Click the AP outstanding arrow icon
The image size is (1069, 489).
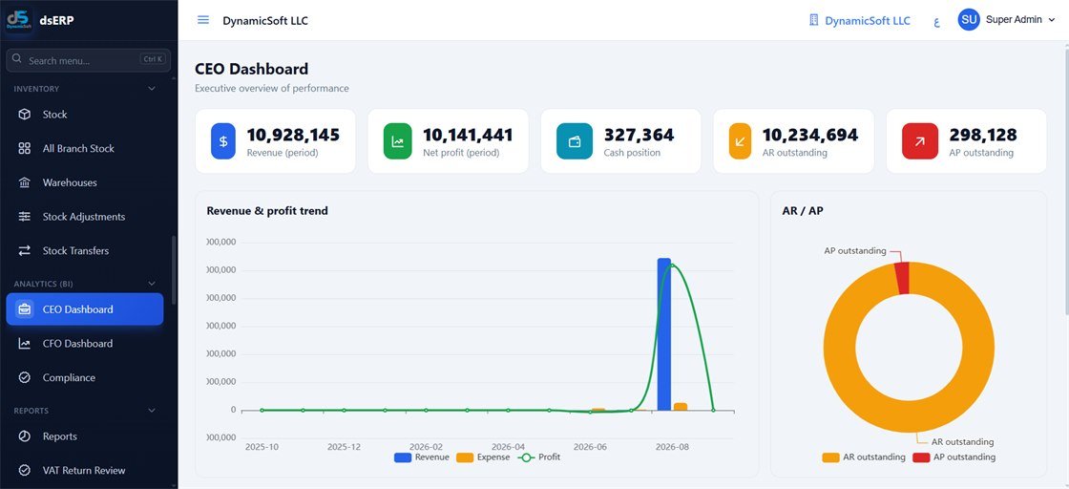[x=920, y=141]
